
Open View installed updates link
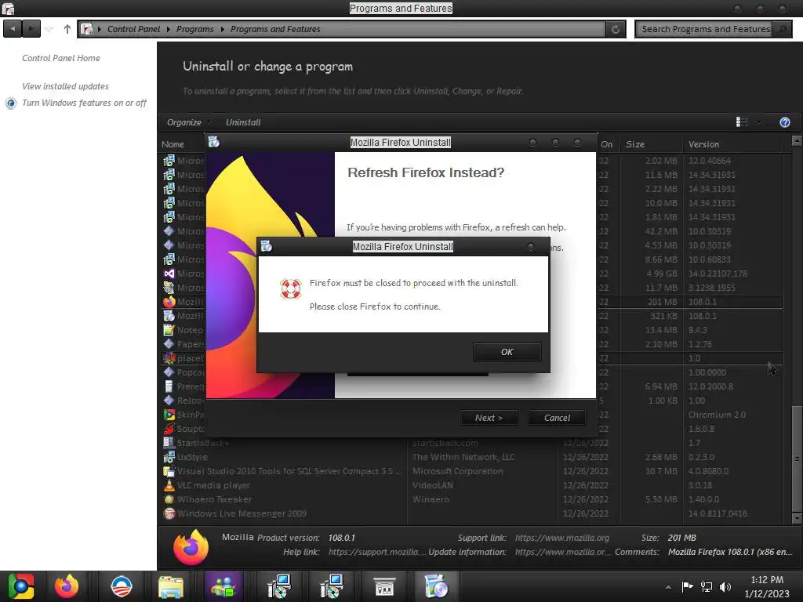pos(66,86)
